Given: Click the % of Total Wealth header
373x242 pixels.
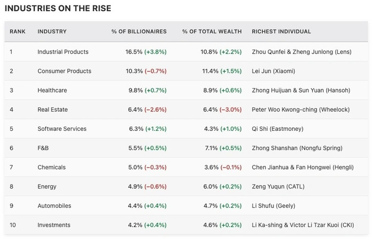Looking at the screenshot, I should 212,31.
